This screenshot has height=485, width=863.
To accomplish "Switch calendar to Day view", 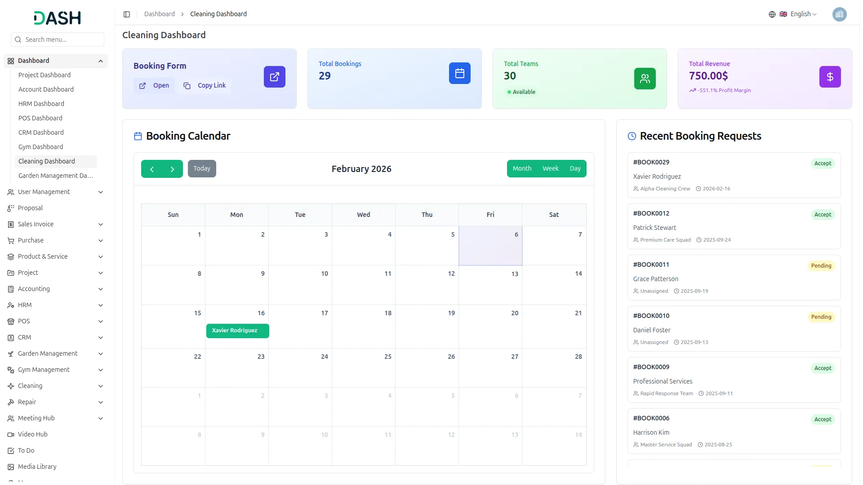I will point(575,169).
